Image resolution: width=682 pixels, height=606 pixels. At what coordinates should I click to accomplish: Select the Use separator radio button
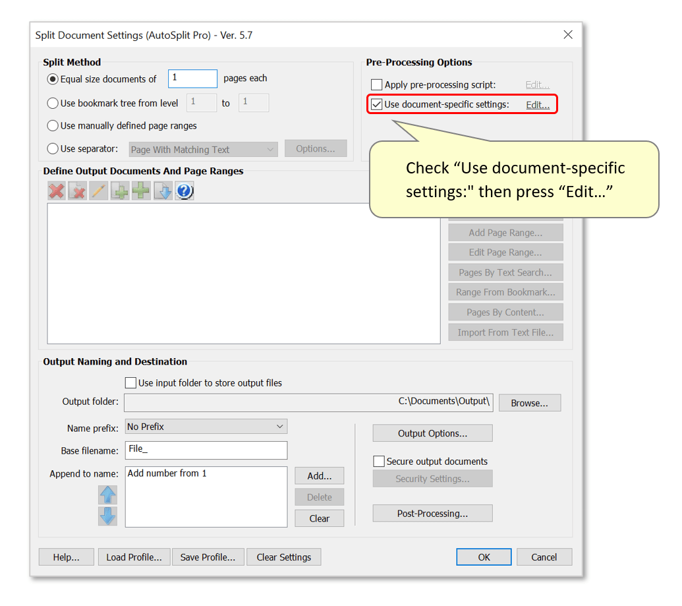(53, 148)
